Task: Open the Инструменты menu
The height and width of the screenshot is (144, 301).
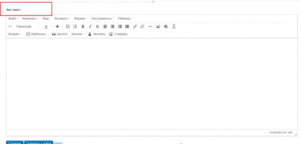Action: 103,19
